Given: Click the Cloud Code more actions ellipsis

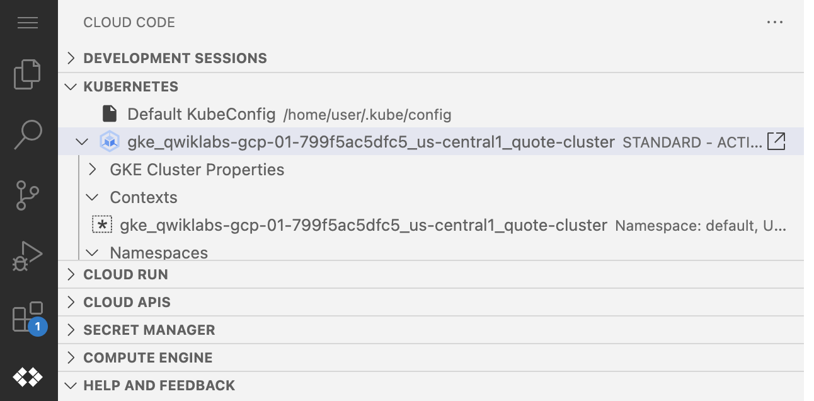Looking at the screenshot, I should (x=774, y=23).
